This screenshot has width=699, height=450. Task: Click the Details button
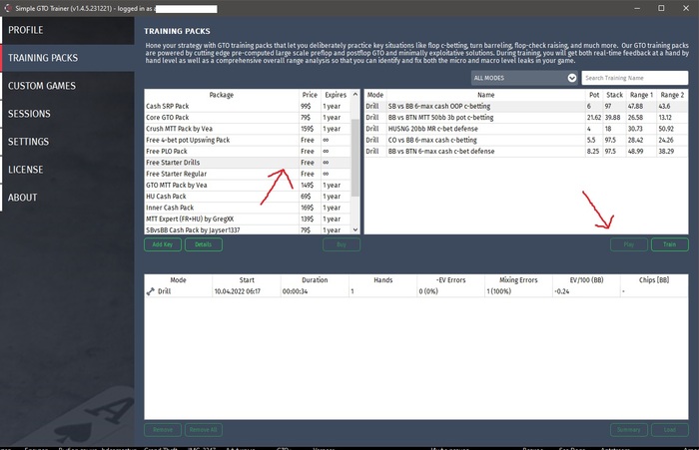pyautogui.click(x=204, y=244)
